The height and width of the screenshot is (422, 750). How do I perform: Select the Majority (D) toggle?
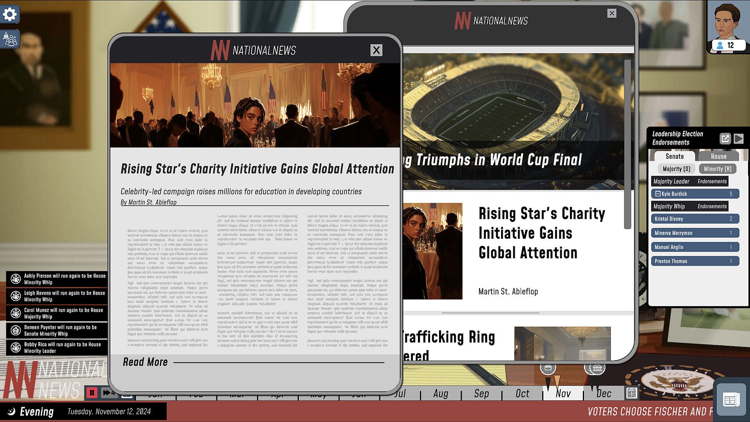click(676, 169)
